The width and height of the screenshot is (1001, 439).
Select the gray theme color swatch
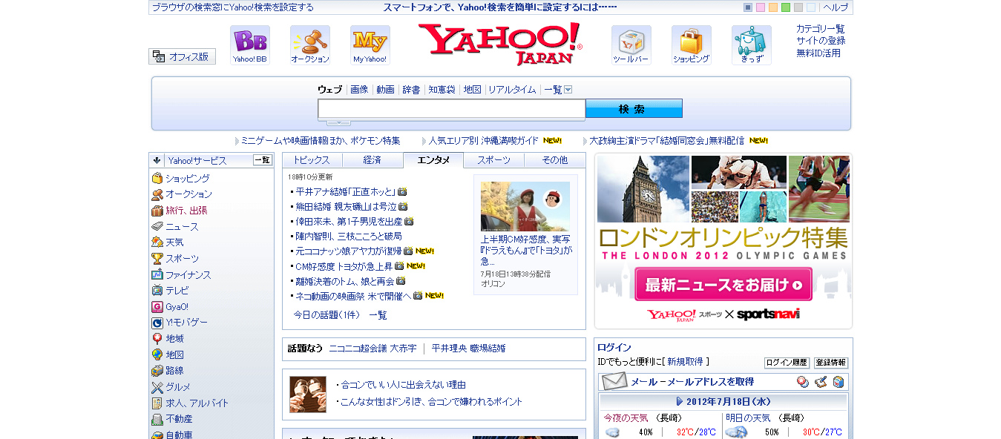(x=798, y=7)
